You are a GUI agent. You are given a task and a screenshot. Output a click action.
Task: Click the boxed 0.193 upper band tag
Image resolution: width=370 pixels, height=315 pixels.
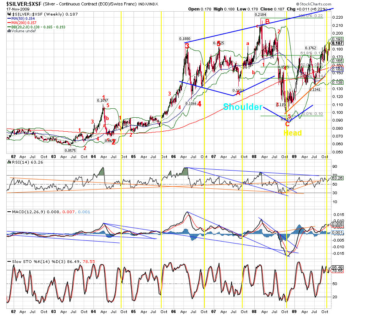(337, 39)
